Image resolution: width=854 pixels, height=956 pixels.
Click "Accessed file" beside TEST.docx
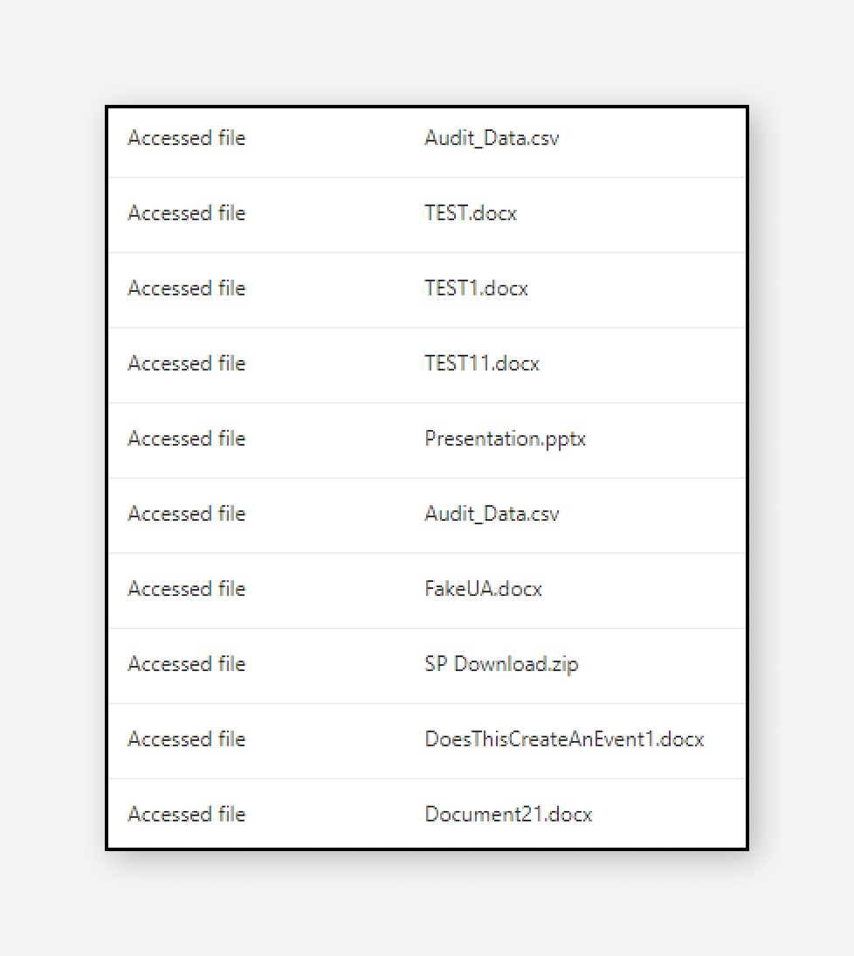[x=187, y=213]
